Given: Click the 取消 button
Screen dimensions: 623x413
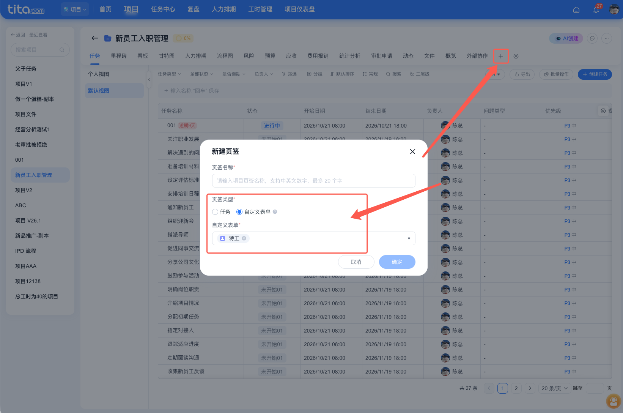Looking at the screenshot, I should coord(356,262).
